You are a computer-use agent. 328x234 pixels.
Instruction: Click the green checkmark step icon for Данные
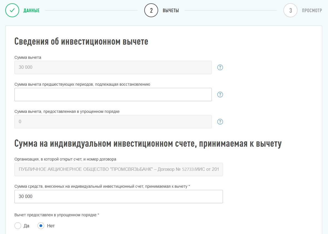tap(12, 10)
